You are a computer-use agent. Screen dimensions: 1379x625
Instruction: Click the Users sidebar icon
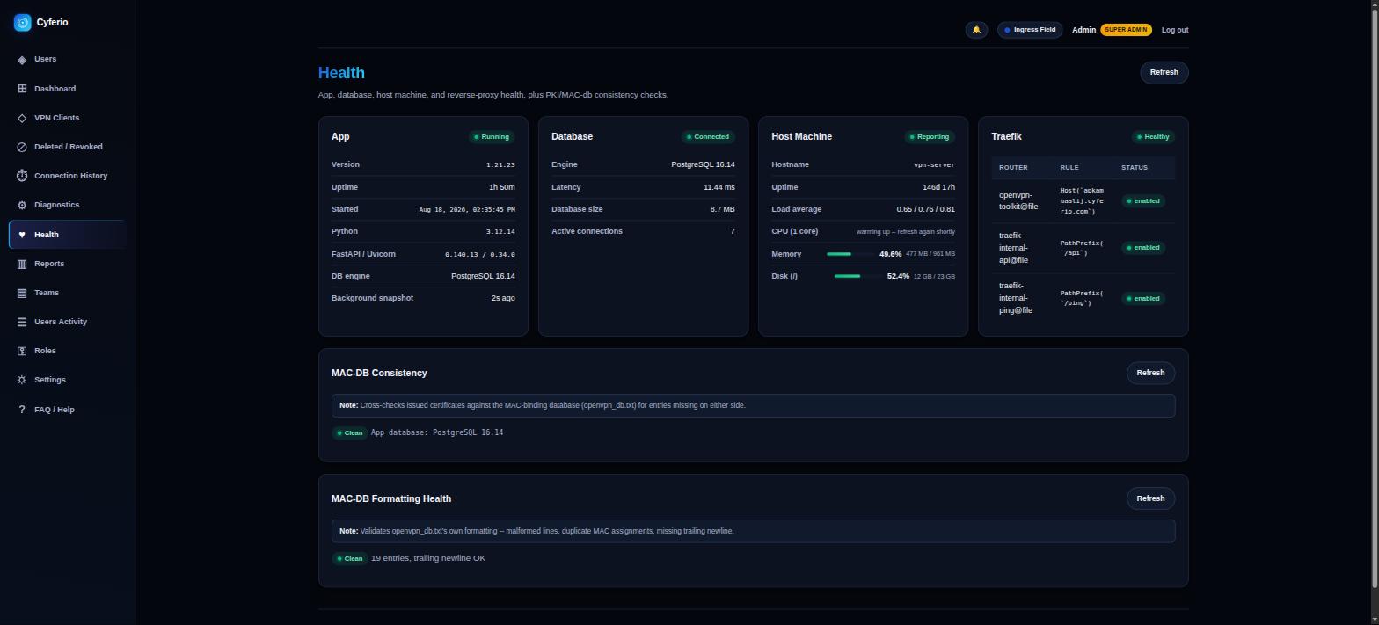click(22, 60)
